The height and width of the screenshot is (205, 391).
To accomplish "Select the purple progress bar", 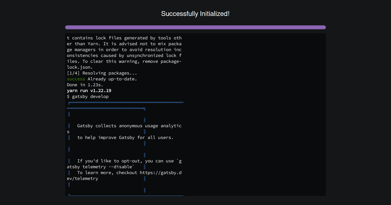I will point(195,27).
